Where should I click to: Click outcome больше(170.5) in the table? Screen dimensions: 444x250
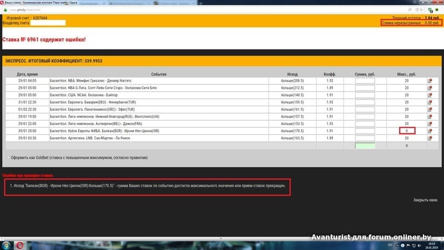[x=292, y=131]
